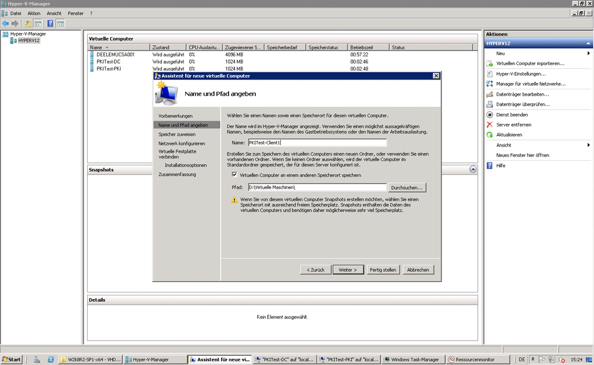
Task: Open the Ansicht menu in the menu bar
Action: 54,13
